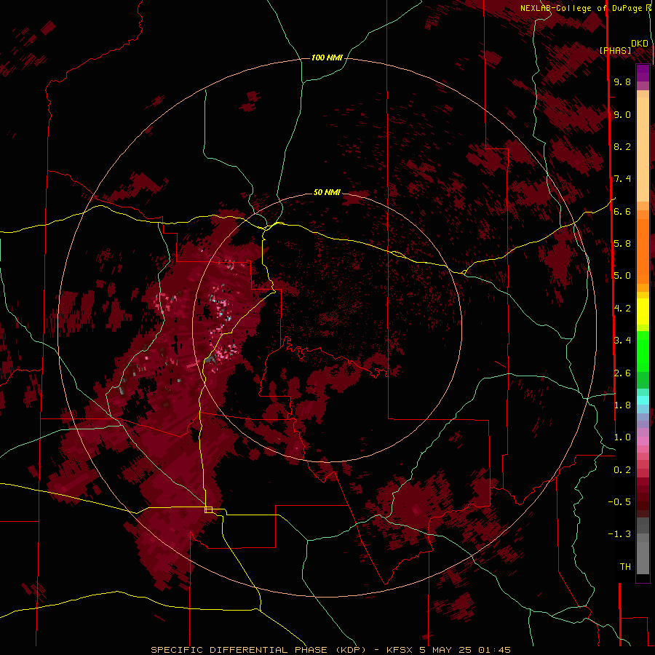The width and height of the screenshot is (655, 655).
Task: Click the -1.3 value on the color scale
Action: click(x=619, y=534)
